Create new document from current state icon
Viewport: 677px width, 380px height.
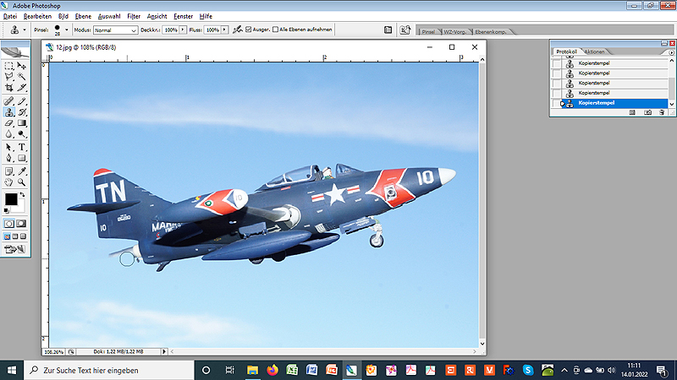click(x=632, y=112)
